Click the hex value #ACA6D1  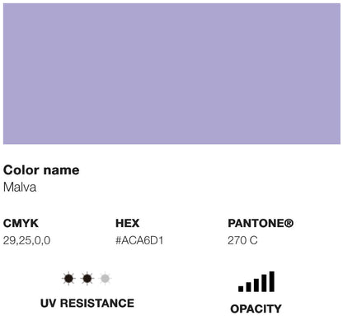139,240
